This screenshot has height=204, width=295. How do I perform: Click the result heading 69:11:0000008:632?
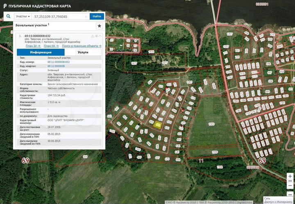point(37,36)
